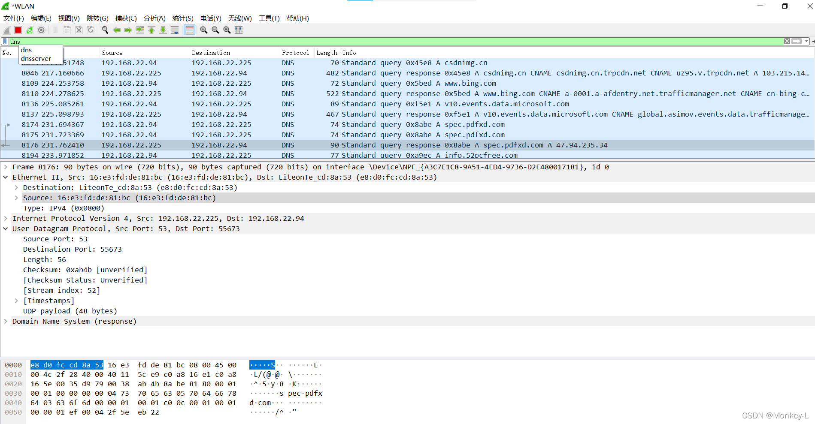Toggle packet list colorization
Image resolution: width=815 pixels, height=424 pixels.
(x=189, y=30)
